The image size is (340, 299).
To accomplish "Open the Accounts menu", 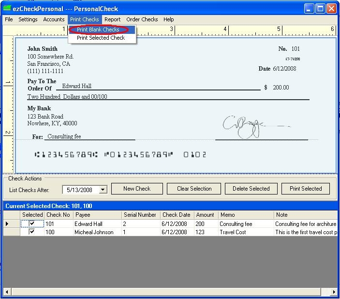I will [54, 19].
